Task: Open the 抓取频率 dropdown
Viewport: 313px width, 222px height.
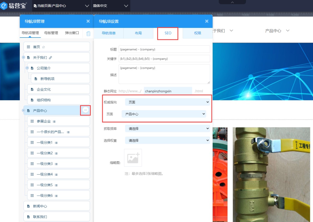Action: (167, 128)
